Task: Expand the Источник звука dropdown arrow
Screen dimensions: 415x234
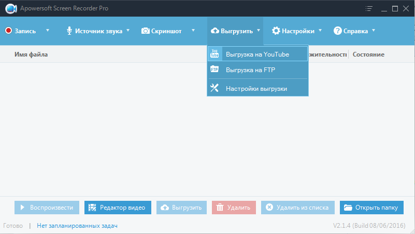Action: click(x=128, y=31)
